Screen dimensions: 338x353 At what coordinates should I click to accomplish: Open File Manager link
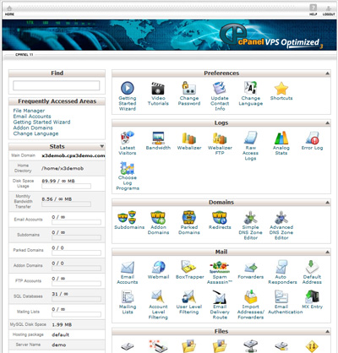29,111
